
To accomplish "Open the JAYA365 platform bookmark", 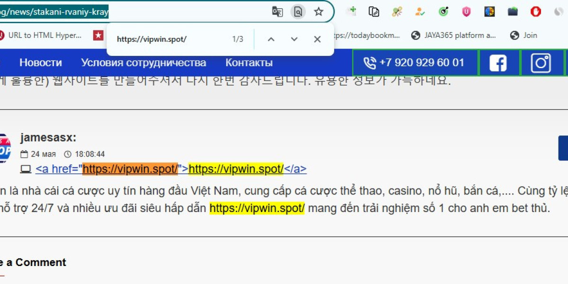I will (453, 35).
